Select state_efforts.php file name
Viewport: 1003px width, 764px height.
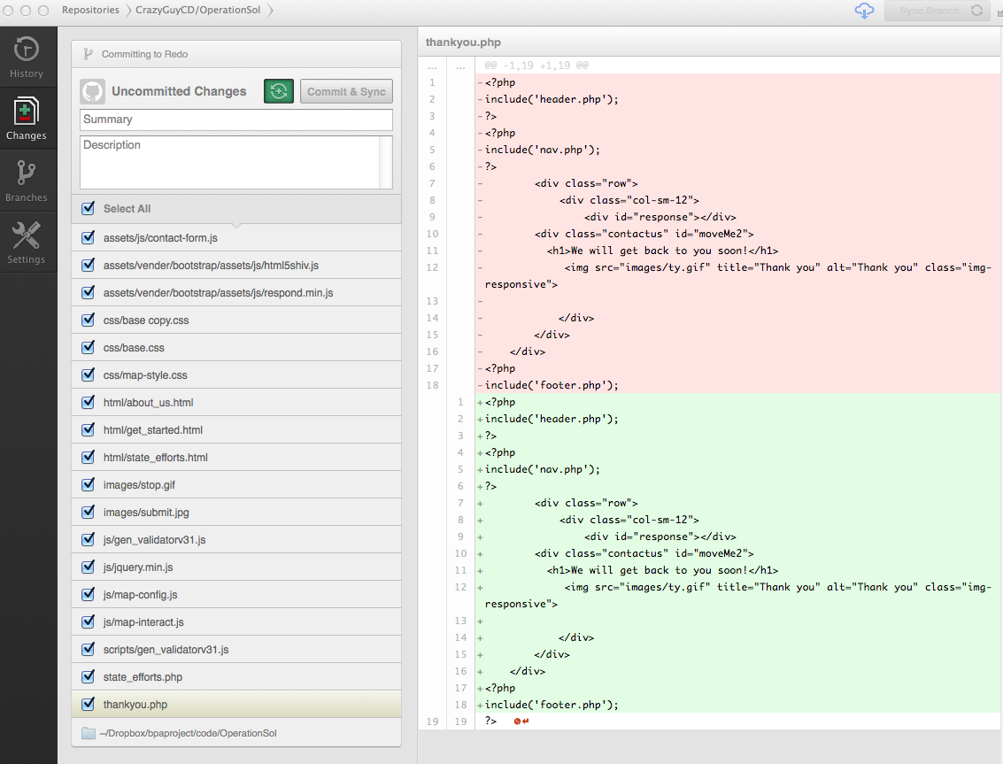click(x=143, y=677)
